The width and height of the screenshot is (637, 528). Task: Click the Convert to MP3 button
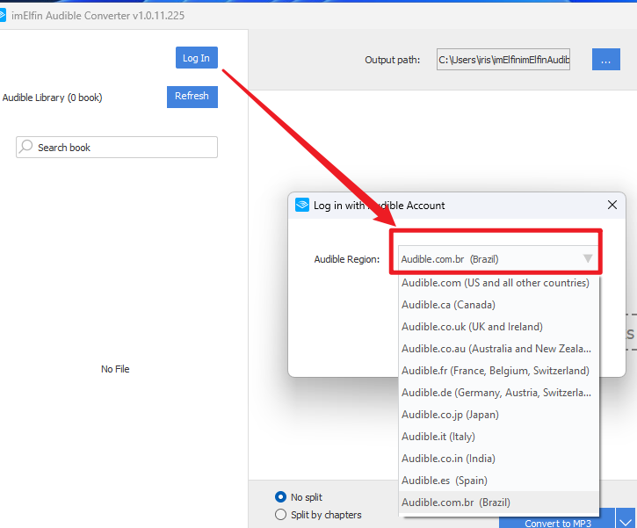click(557, 521)
